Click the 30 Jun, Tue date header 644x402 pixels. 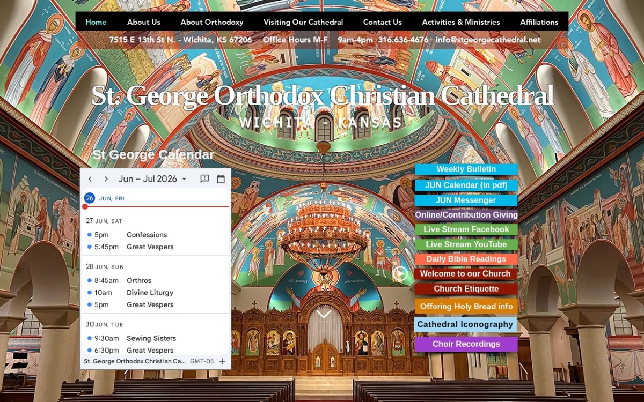[x=104, y=324]
